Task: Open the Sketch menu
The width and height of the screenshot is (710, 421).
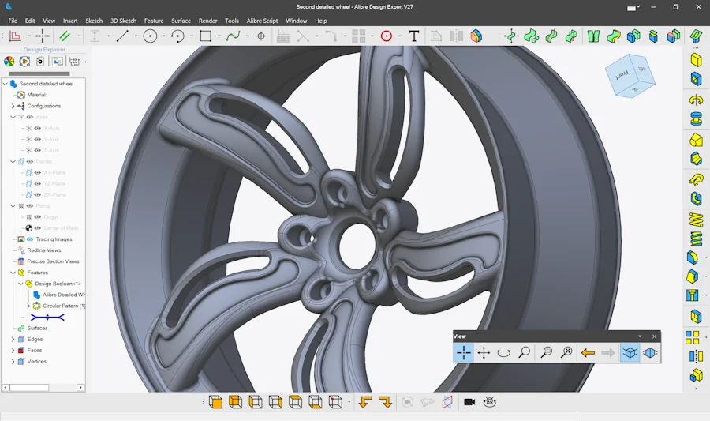Action: 94,21
